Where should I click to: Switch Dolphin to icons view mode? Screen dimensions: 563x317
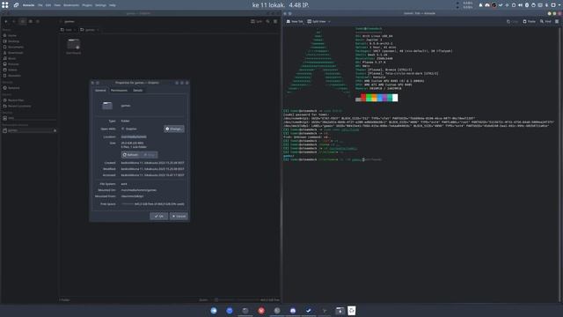point(23,21)
